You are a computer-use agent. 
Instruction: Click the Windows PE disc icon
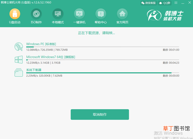pos(19,47)
